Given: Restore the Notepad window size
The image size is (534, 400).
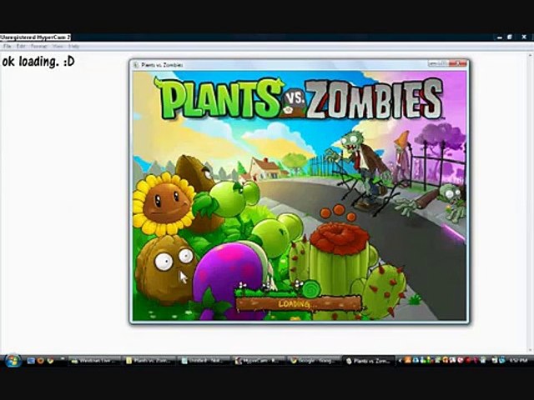Looking at the screenshot, I should pos(510,37).
